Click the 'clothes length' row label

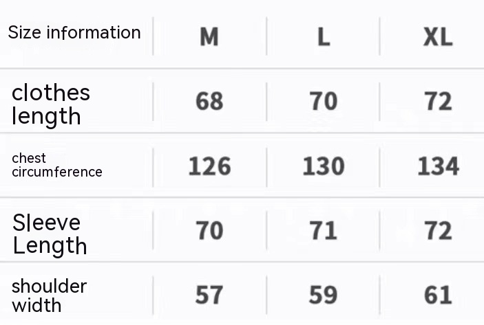(51, 104)
